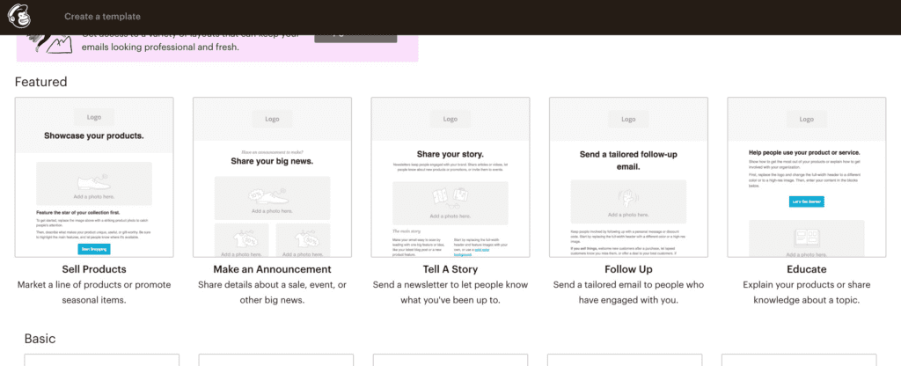Select the Follow Up title
Image resolution: width=901 pixels, height=366 pixels.
point(628,269)
